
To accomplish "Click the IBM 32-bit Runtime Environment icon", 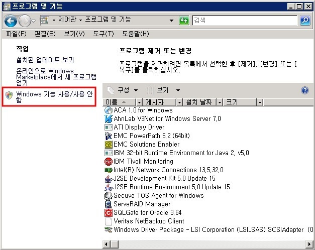I will click(x=109, y=153).
